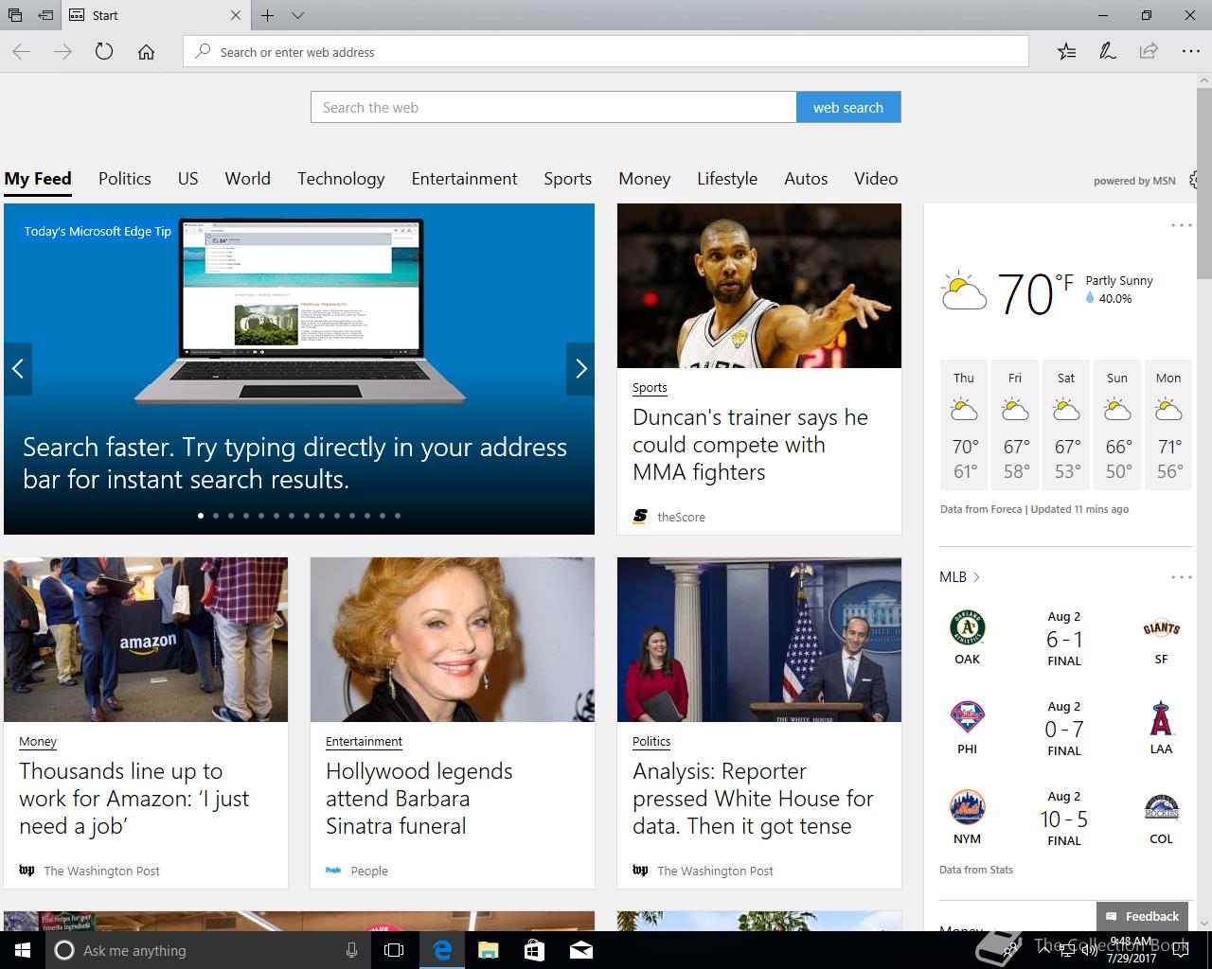The width and height of the screenshot is (1212, 969).
Task: Click the Angels LAA team logo
Action: tap(1161, 718)
